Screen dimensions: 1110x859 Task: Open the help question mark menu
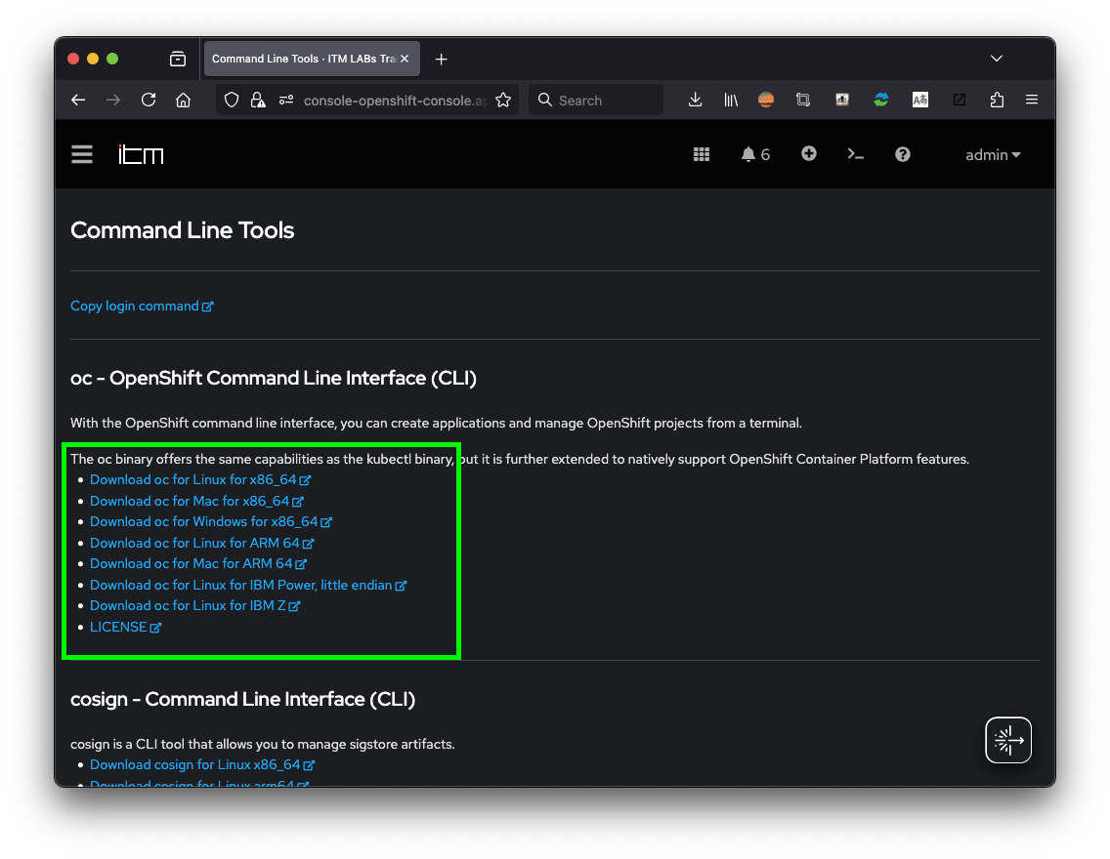point(902,154)
